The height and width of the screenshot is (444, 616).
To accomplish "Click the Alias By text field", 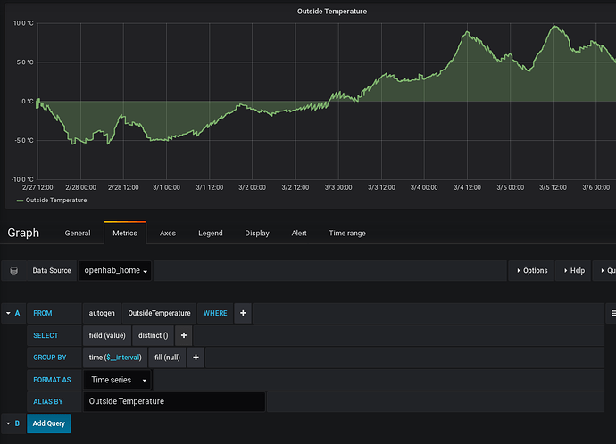I will (174, 401).
